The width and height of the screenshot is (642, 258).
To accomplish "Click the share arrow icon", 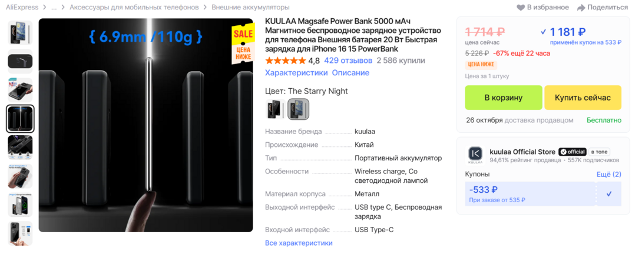I will point(581,8).
